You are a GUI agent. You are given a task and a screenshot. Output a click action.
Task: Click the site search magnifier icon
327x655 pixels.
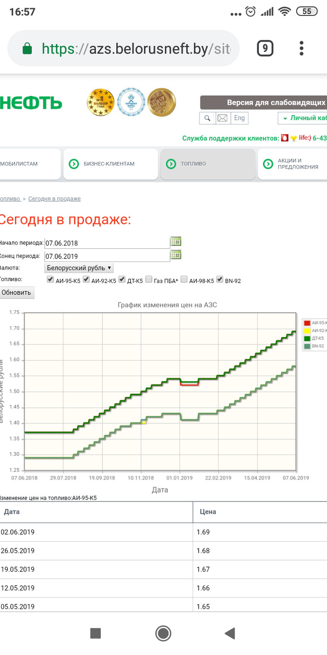tap(207, 118)
